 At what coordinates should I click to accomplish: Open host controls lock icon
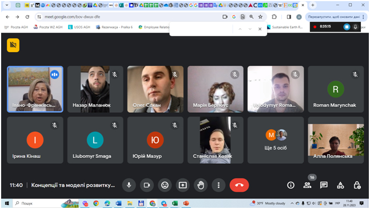coord(357,185)
